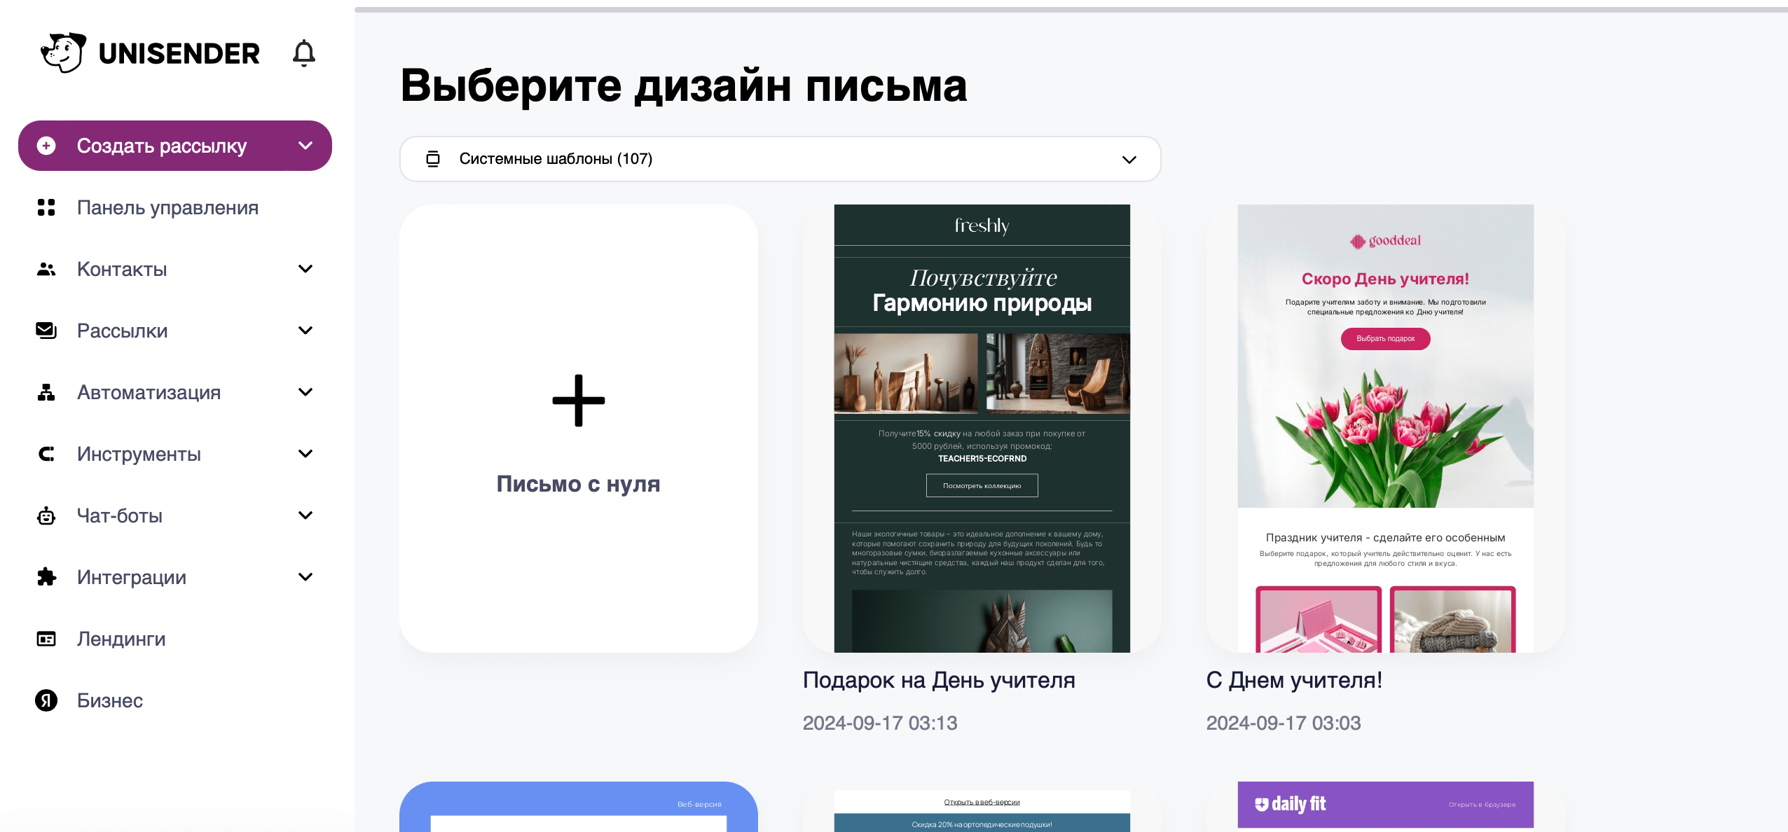Expand the Рассылки submenu chevron

[305, 331]
